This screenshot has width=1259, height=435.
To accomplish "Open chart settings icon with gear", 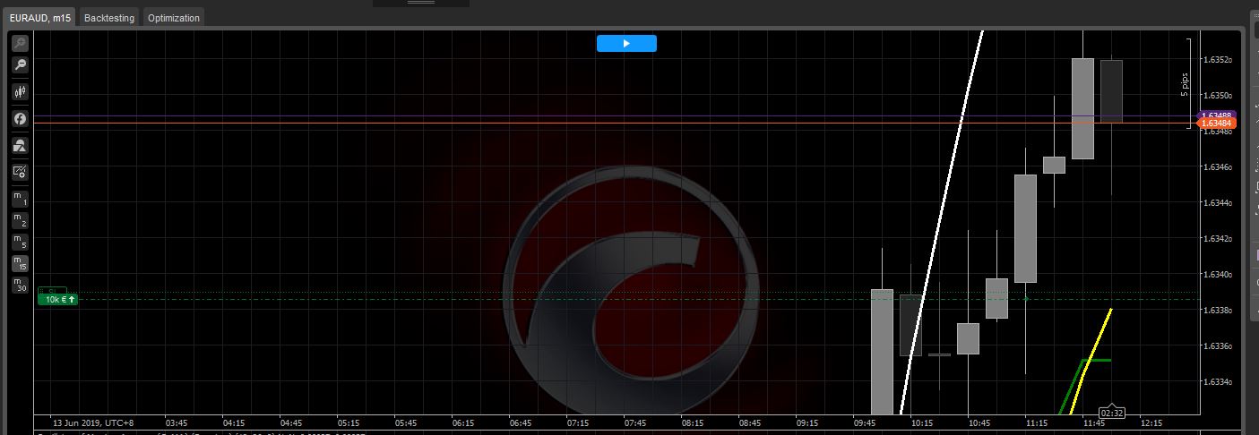I will pos(20,172).
